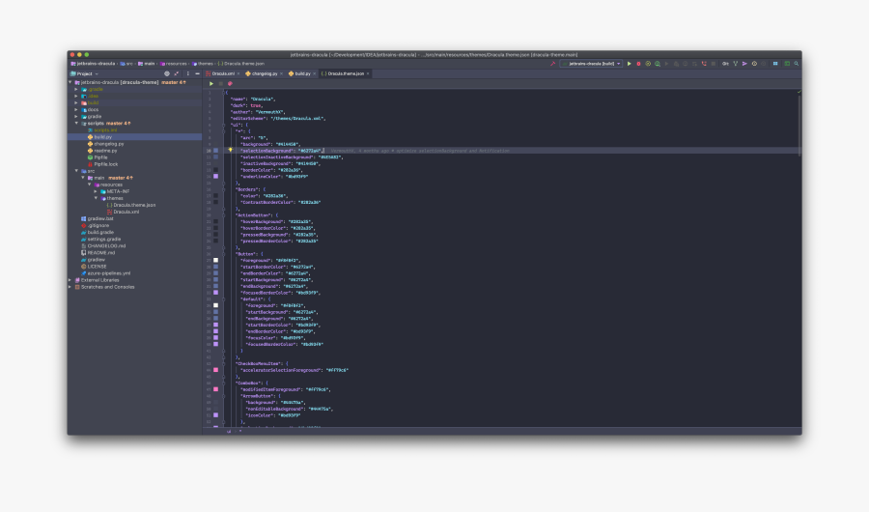Open the jetbrains-dracula run configuration dropdown
The height and width of the screenshot is (512, 869).
(591, 64)
